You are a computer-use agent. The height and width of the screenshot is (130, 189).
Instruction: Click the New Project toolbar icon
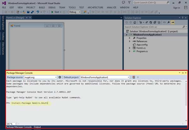(x=18, y=12)
